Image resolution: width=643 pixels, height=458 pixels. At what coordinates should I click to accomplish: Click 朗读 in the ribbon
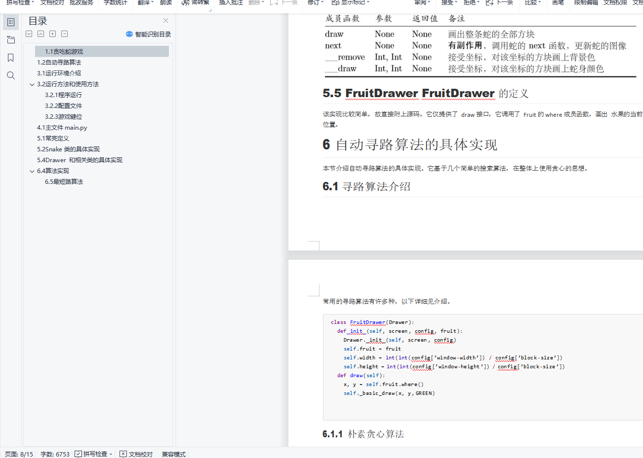click(x=166, y=2)
